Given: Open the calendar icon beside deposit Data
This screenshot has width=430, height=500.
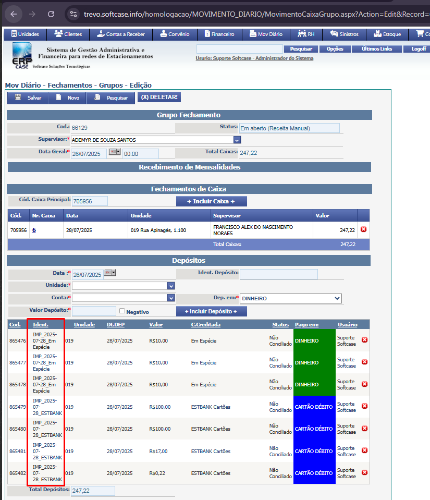Looking at the screenshot, I should 110,273.
